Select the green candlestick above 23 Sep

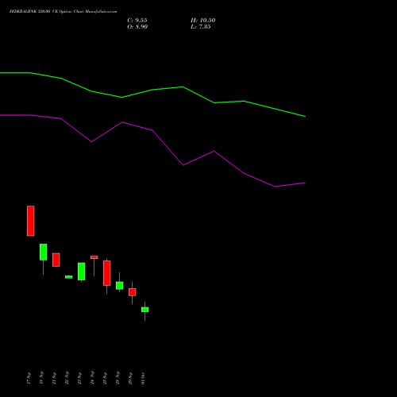point(82,272)
